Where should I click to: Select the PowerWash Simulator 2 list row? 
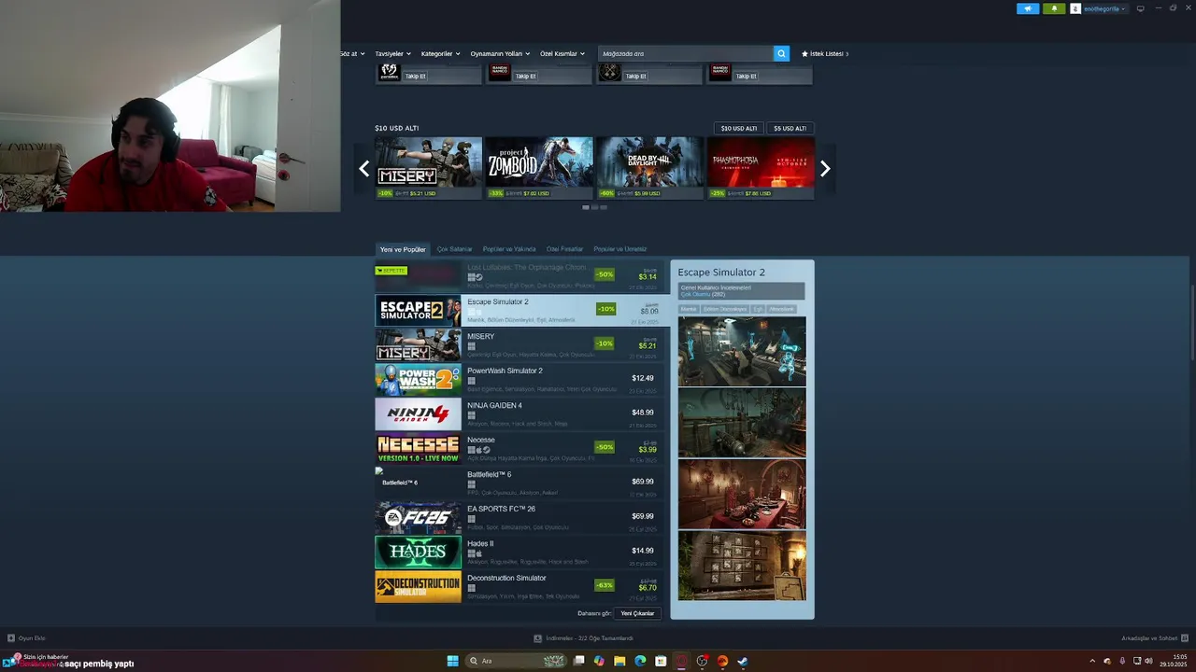pyautogui.click(x=521, y=380)
